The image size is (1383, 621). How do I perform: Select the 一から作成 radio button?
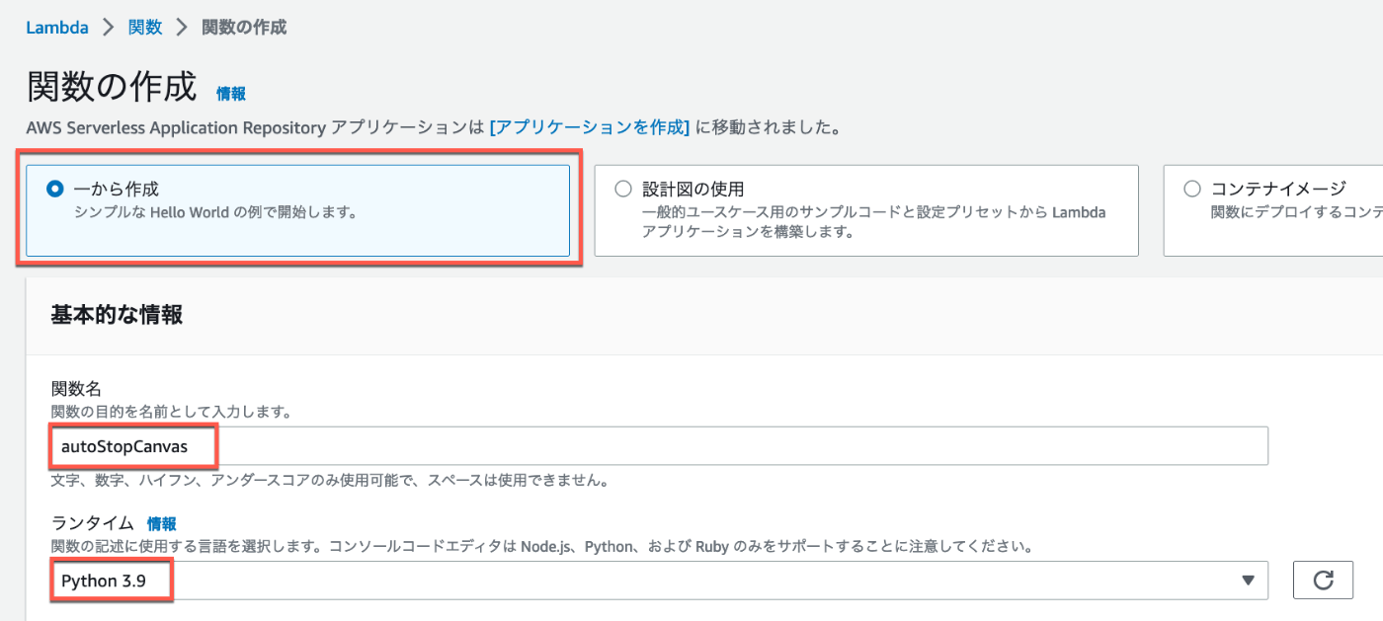pos(55,188)
